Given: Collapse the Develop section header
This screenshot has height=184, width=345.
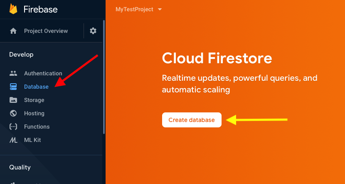Looking at the screenshot, I should point(21,55).
